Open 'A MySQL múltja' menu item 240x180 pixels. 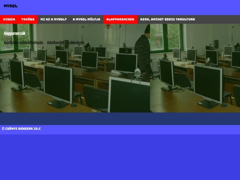(87, 19)
